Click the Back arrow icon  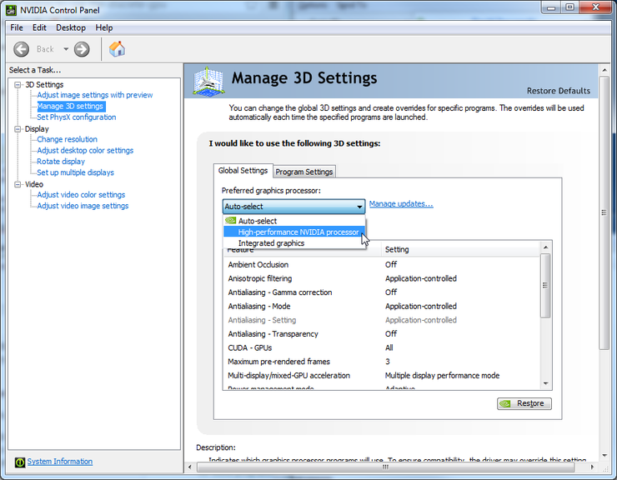click(21, 49)
